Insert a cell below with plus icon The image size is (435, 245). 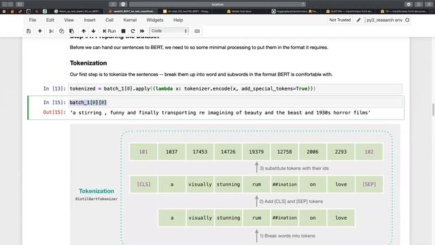(40, 31)
